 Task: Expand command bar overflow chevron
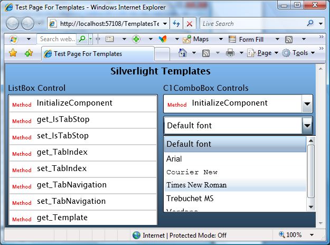coord(321,48)
